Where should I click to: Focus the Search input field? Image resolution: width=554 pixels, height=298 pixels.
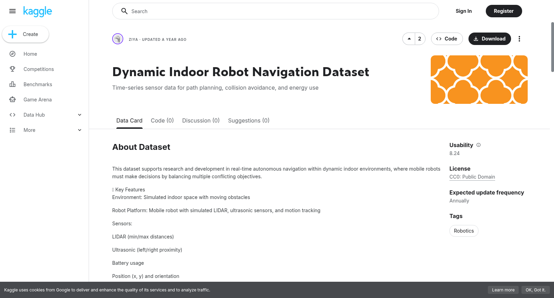click(x=276, y=11)
